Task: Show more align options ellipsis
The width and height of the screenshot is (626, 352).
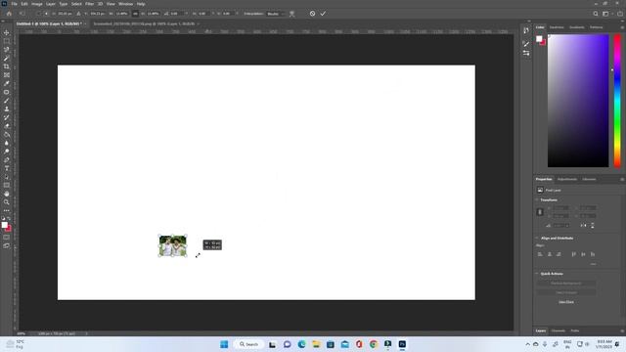Action: 593,264
